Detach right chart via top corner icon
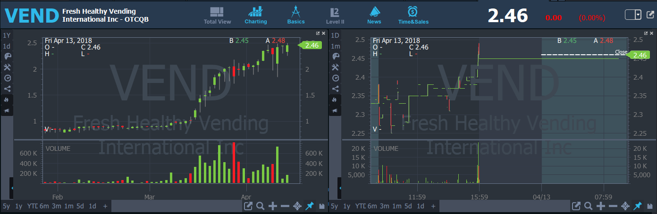 pyautogui.click(x=647, y=33)
